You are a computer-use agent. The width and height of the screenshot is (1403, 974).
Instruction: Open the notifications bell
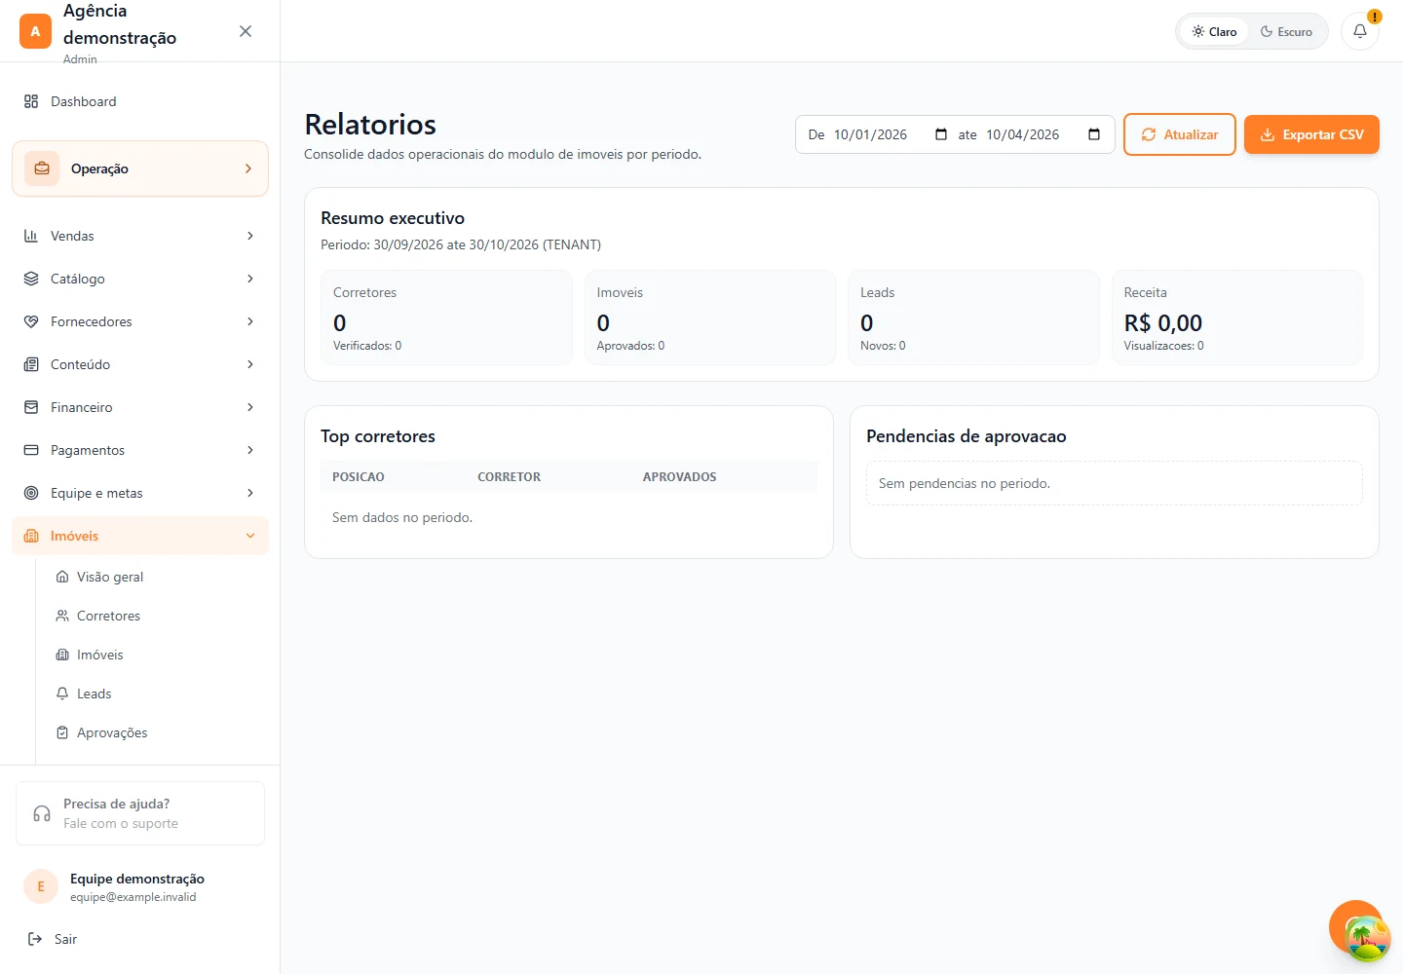point(1359,31)
